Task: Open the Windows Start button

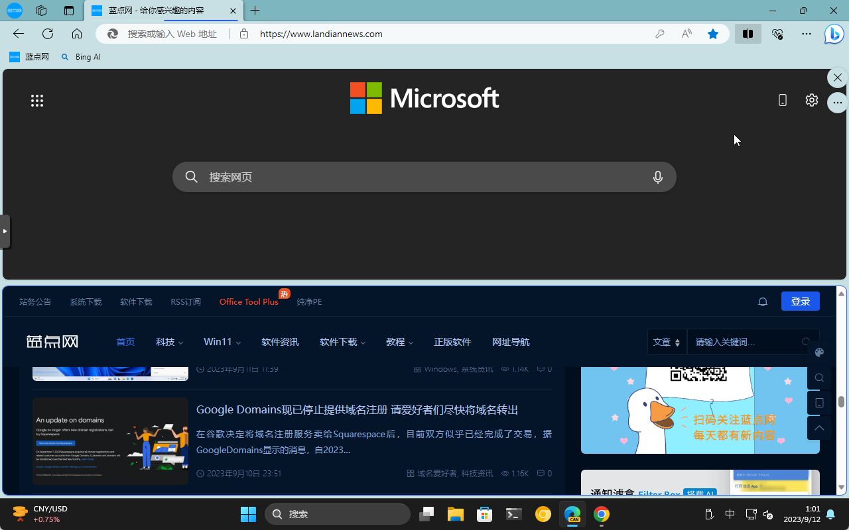Action: [248, 514]
